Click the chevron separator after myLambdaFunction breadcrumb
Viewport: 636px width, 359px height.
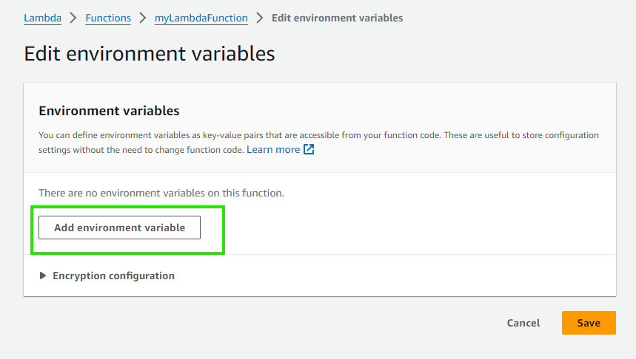(x=259, y=18)
